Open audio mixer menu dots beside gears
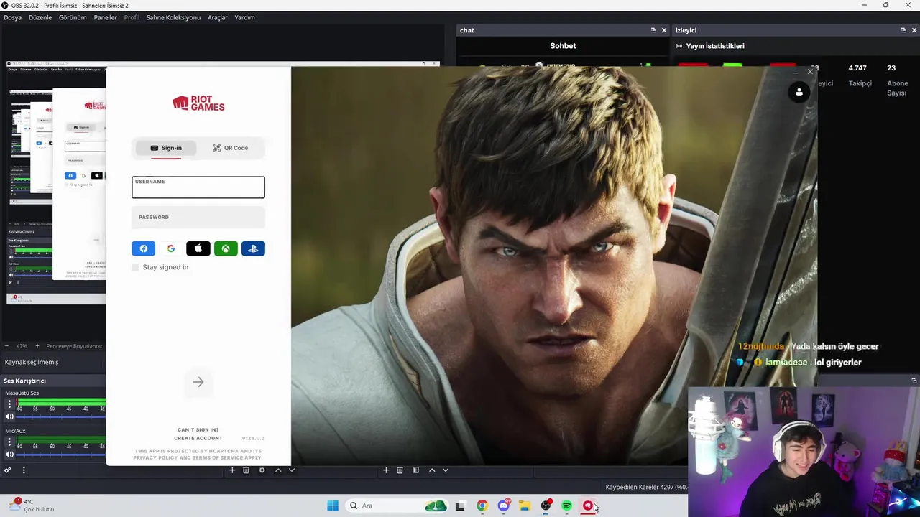Screen dimensions: 920x517 [x=24, y=470]
